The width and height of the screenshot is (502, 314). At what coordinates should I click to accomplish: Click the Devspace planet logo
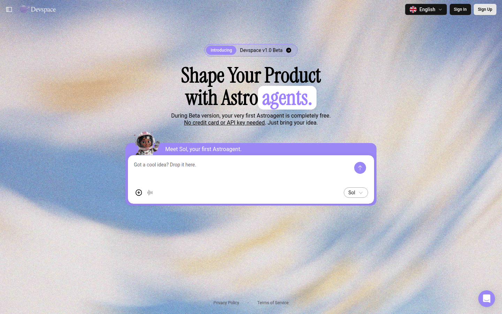(x=24, y=9)
